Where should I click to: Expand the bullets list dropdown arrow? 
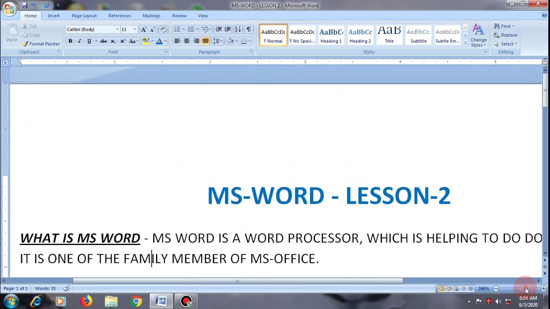183,29
